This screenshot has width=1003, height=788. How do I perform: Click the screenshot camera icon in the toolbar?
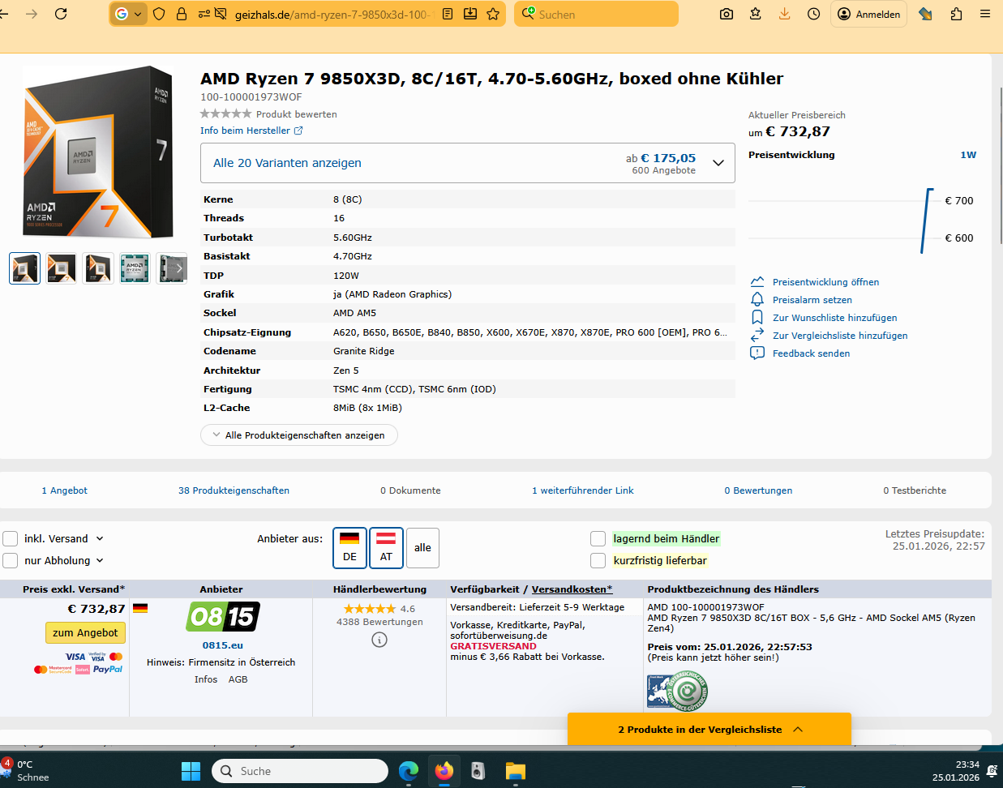click(727, 14)
